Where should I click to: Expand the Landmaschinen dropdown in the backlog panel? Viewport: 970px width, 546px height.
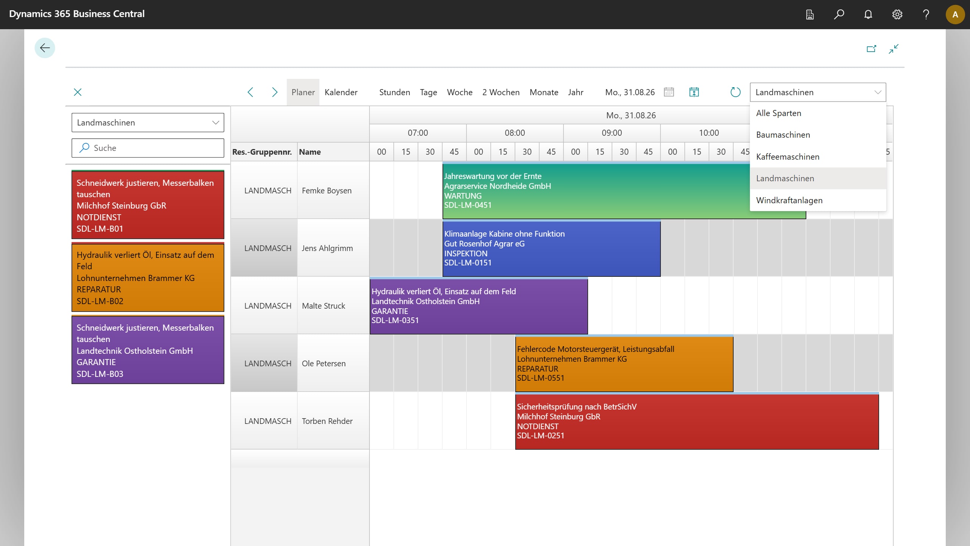(148, 122)
